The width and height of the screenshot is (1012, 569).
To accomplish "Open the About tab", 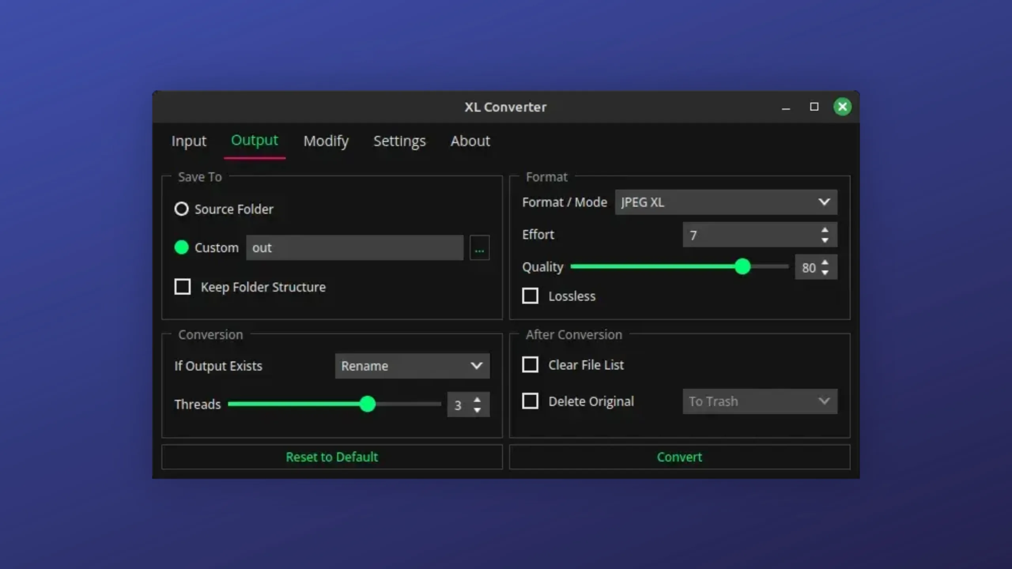I will click(470, 141).
